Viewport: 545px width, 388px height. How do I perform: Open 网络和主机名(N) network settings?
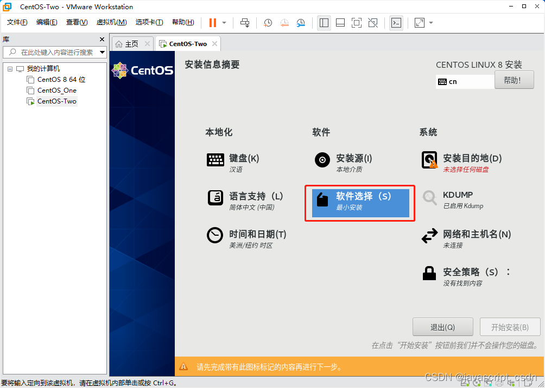click(x=466, y=238)
